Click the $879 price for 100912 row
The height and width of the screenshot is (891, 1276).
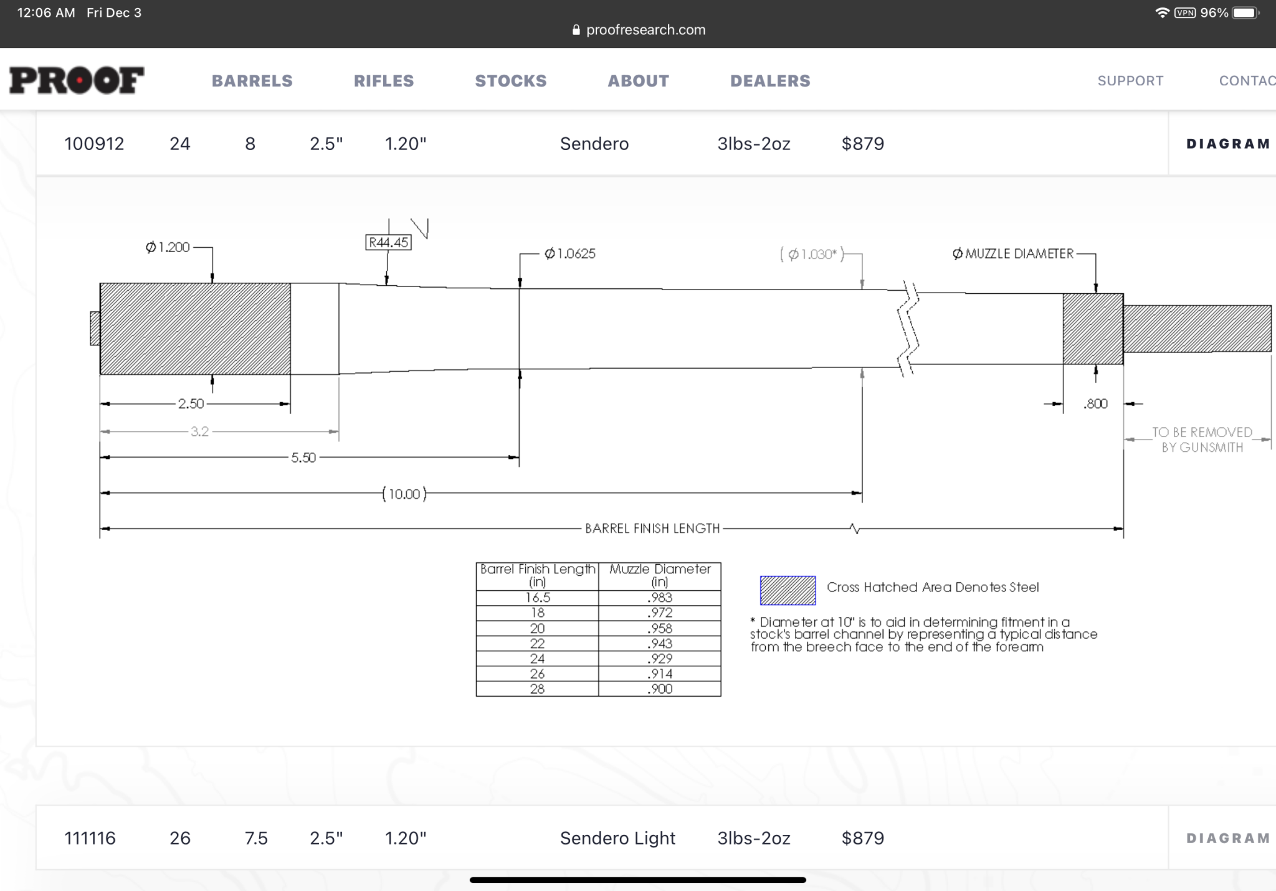[863, 144]
